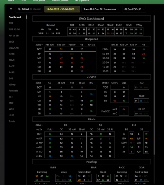This screenshot has width=164, height=185.
Task: Click the 3B OP box value 90
Action: (x=136, y=113)
